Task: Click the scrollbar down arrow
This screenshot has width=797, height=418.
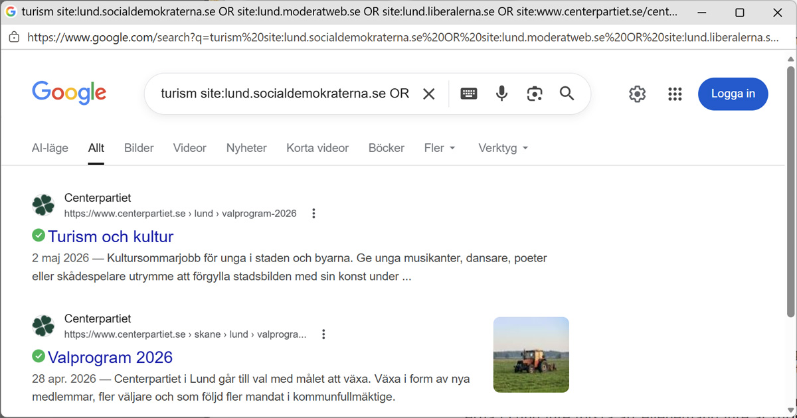Action: (x=790, y=411)
